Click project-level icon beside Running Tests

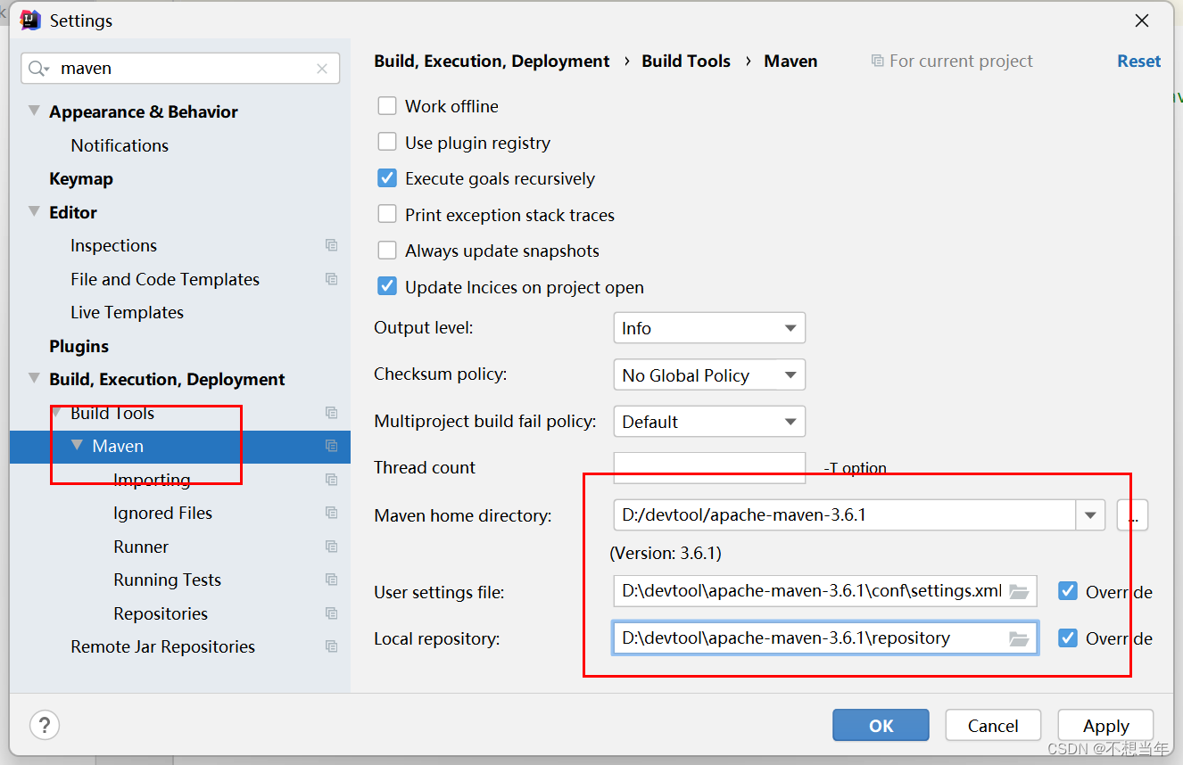(x=332, y=580)
